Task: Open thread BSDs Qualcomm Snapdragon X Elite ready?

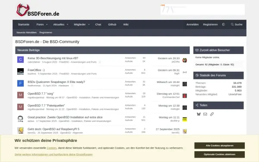Action: click(56, 82)
